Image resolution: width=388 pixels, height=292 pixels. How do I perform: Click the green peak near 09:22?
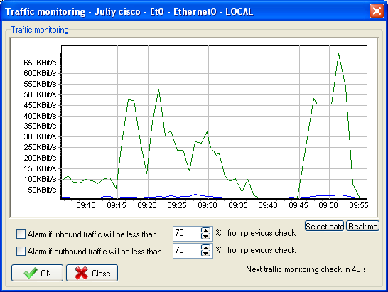tap(159, 90)
